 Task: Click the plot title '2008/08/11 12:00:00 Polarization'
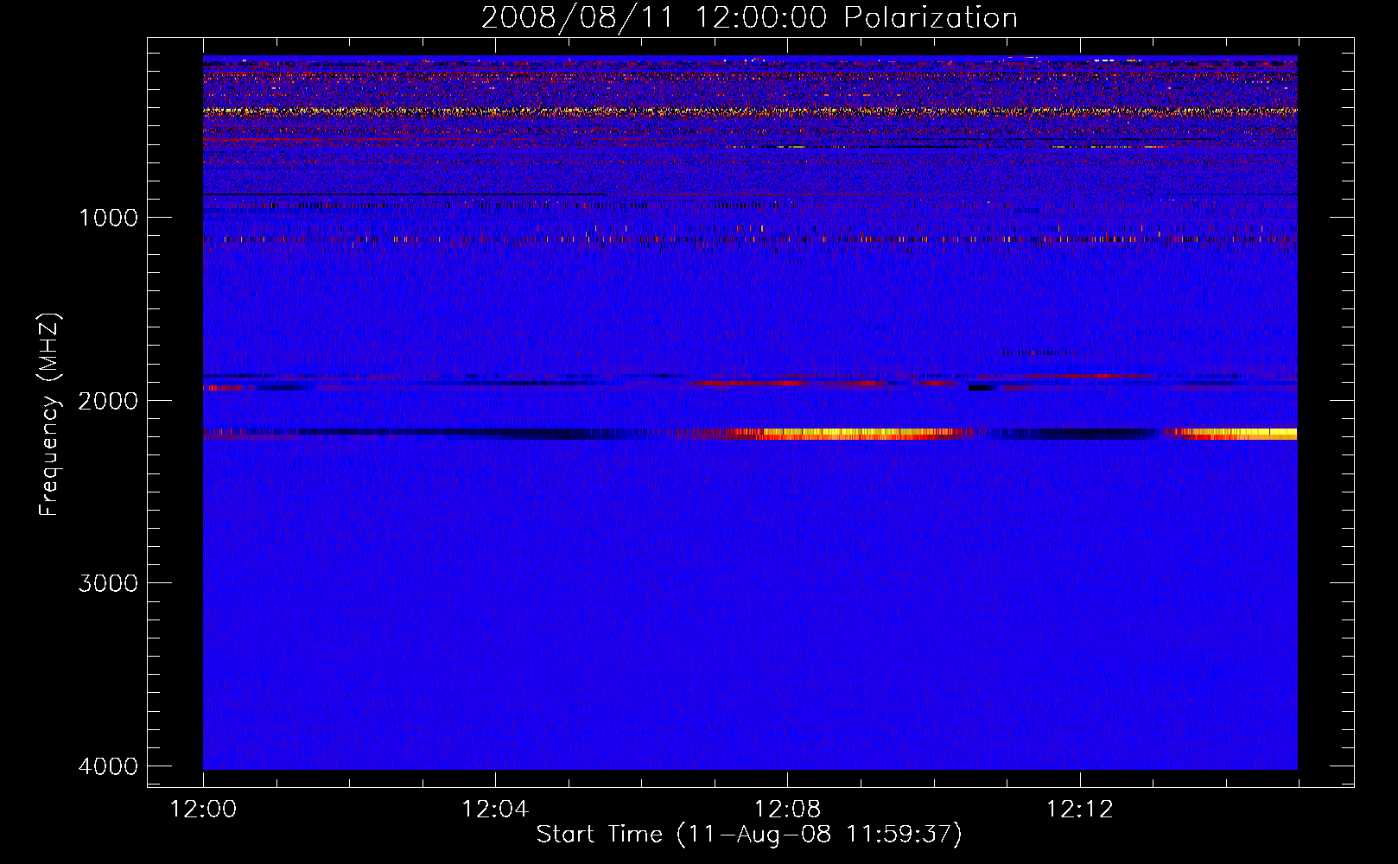tap(749, 18)
